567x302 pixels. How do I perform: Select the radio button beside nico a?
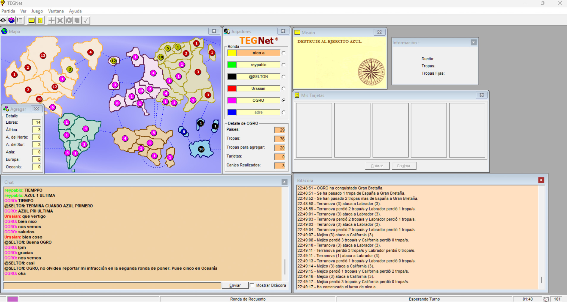284,53
